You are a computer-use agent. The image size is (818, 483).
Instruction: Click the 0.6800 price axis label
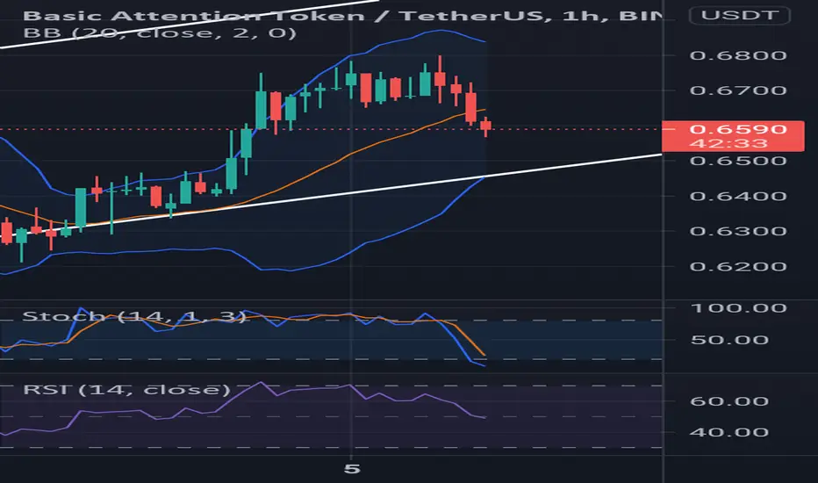pos(738,55)
